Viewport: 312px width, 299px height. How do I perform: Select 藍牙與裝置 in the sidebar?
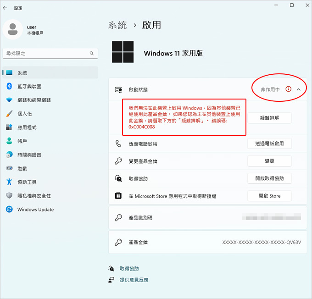click(29, 86)
